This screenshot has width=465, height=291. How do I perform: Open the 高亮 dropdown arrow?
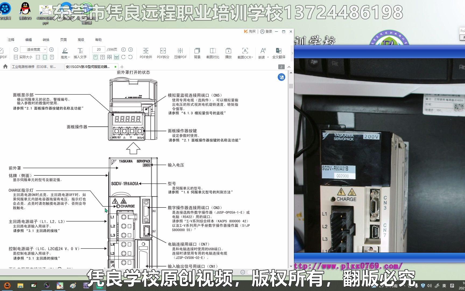coord(69,57)
